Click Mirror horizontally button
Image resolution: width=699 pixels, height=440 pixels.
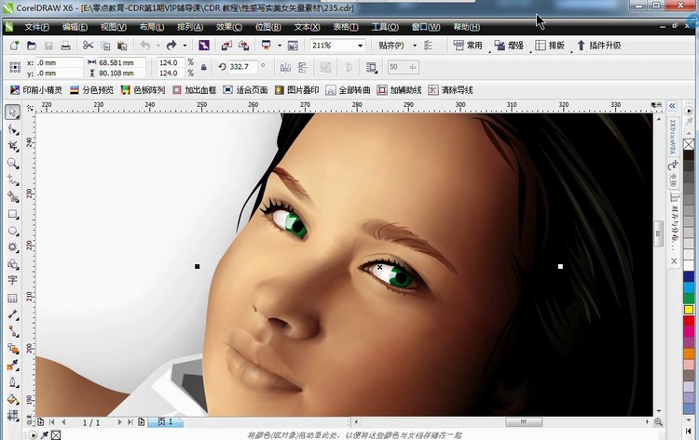coord(285,68)
